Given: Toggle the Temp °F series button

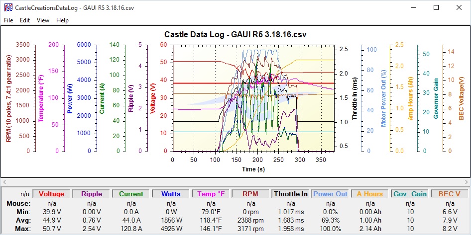Looking at the screenshot, I should [x=211, y=194].
